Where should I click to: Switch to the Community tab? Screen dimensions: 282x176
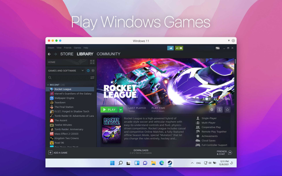pyautogui.click(x=108, y=54)
